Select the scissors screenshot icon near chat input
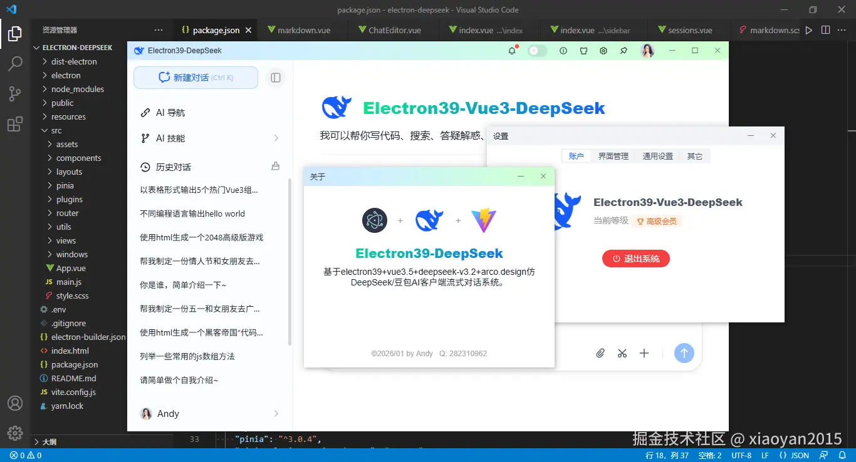This screenshot has width=856, height=462. tap(622, 353)
